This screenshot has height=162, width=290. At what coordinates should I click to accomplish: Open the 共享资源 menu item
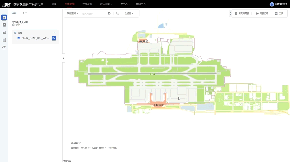pyautogui.click(x=87, y=4)
